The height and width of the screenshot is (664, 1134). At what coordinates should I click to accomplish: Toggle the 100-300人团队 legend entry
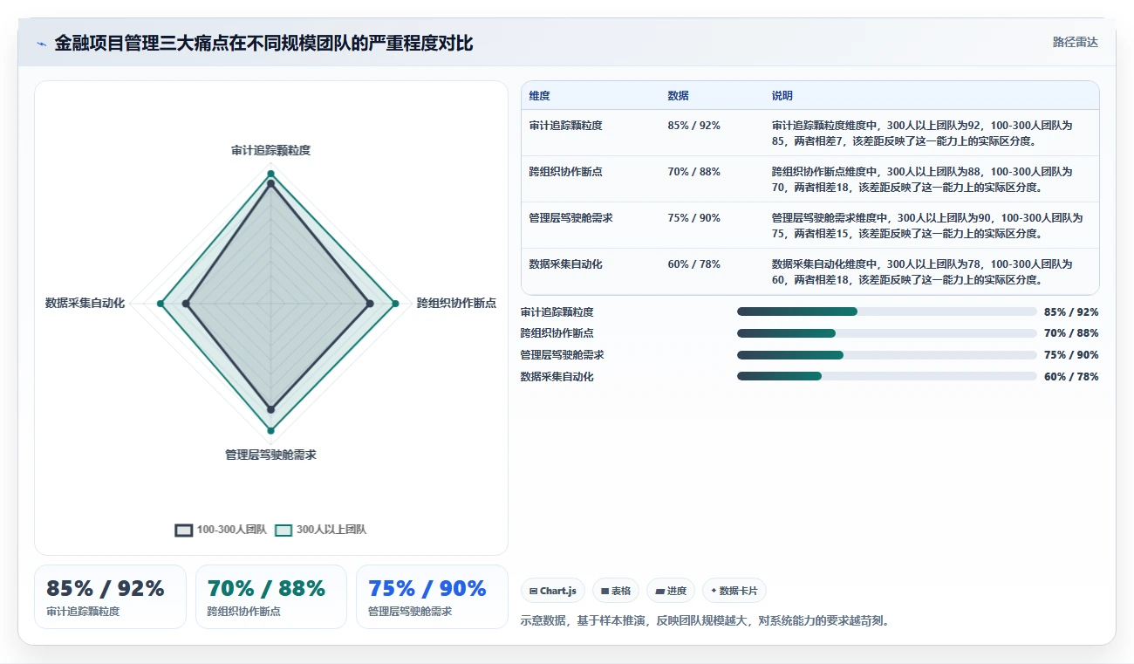pyautogui.click(x=221, y=530)
